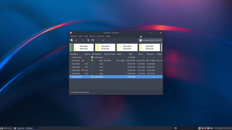Click the Undo last operation icon

click(99, 40)
